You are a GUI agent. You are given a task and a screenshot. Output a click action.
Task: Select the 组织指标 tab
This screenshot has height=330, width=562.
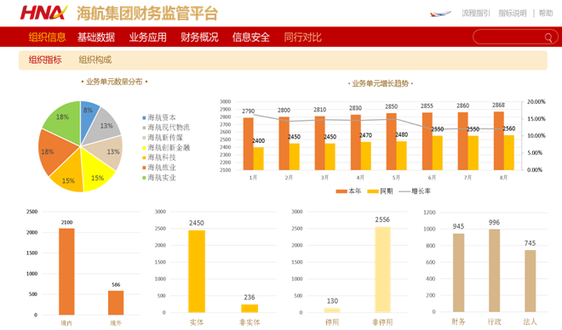45,60
